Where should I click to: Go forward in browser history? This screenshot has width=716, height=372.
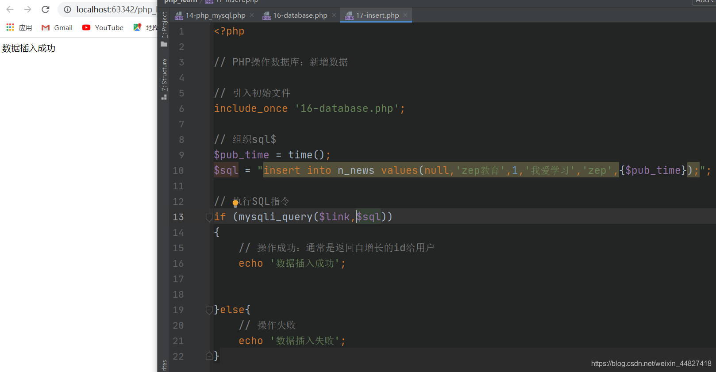[27, 9]
